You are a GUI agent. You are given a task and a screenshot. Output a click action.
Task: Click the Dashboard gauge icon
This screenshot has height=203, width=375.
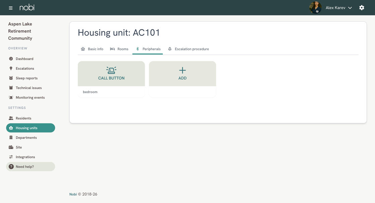point(11,59)
